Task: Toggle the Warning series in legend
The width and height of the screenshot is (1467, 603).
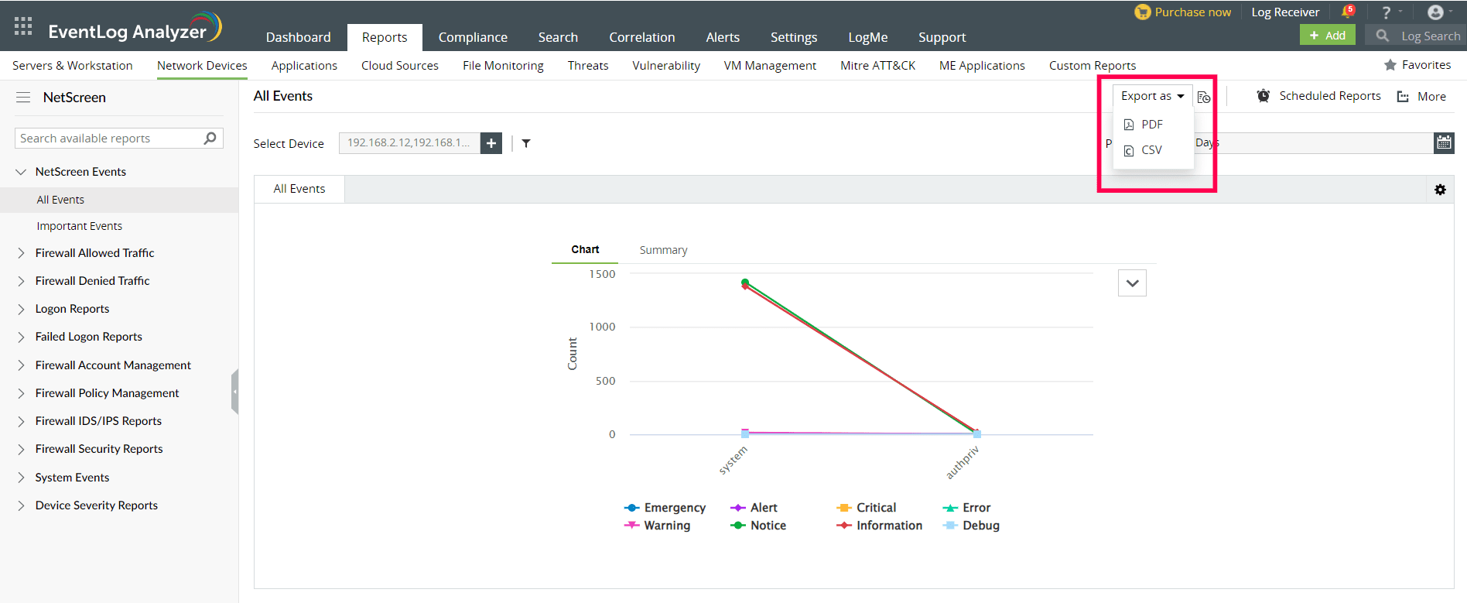Action: click(657, 526)
